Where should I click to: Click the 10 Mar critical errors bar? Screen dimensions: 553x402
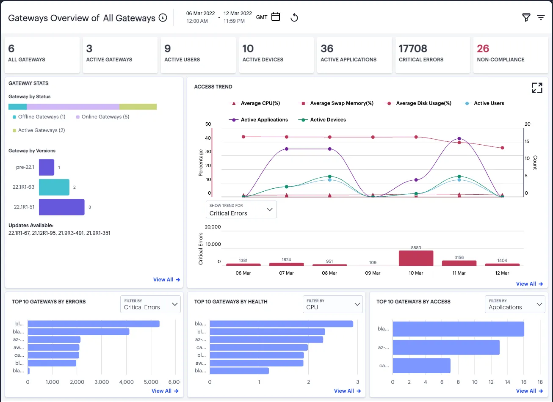tap(416, 258)
